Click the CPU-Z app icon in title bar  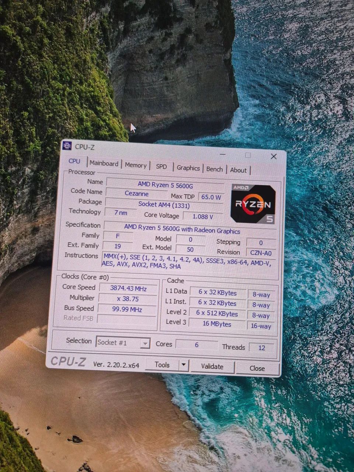pos(67,146)
